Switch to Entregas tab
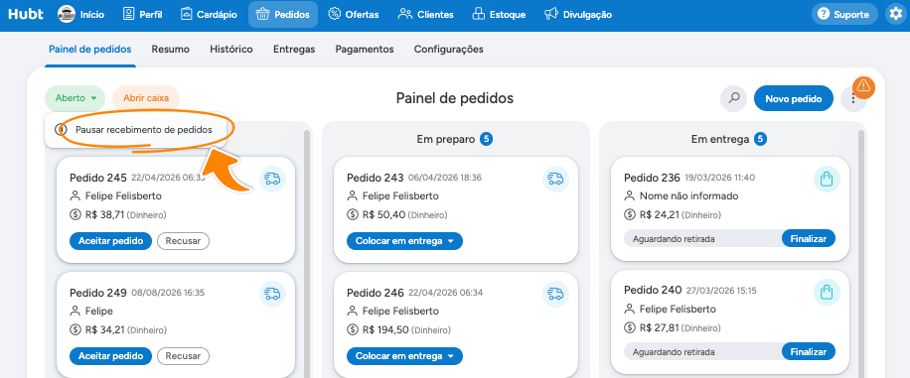This screenshot has height=378, width=910. click(x=294, y=50)
